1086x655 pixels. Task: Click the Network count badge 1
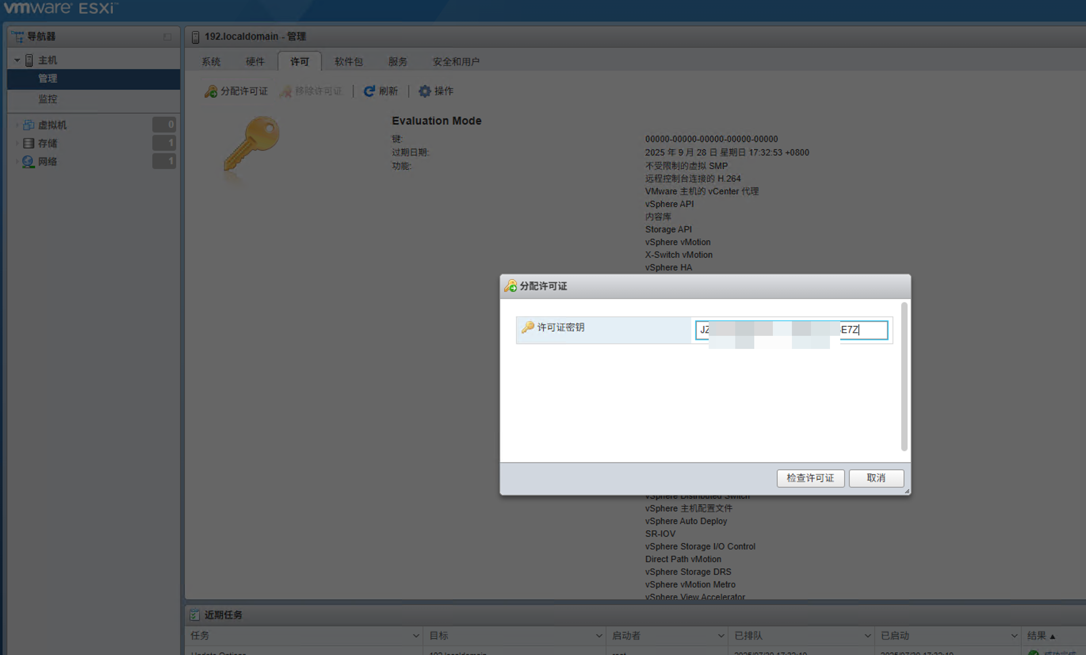point(164,161)
